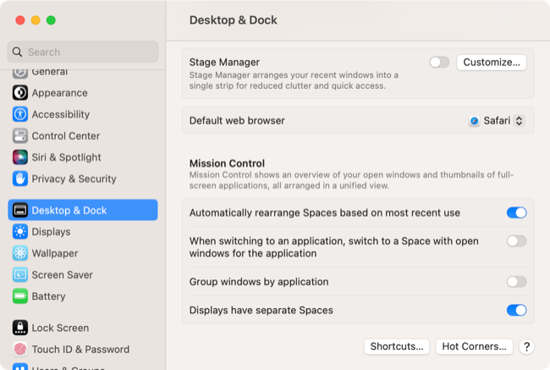
Task: Toggle the Stage Manager switch
Action: point(439,63)
